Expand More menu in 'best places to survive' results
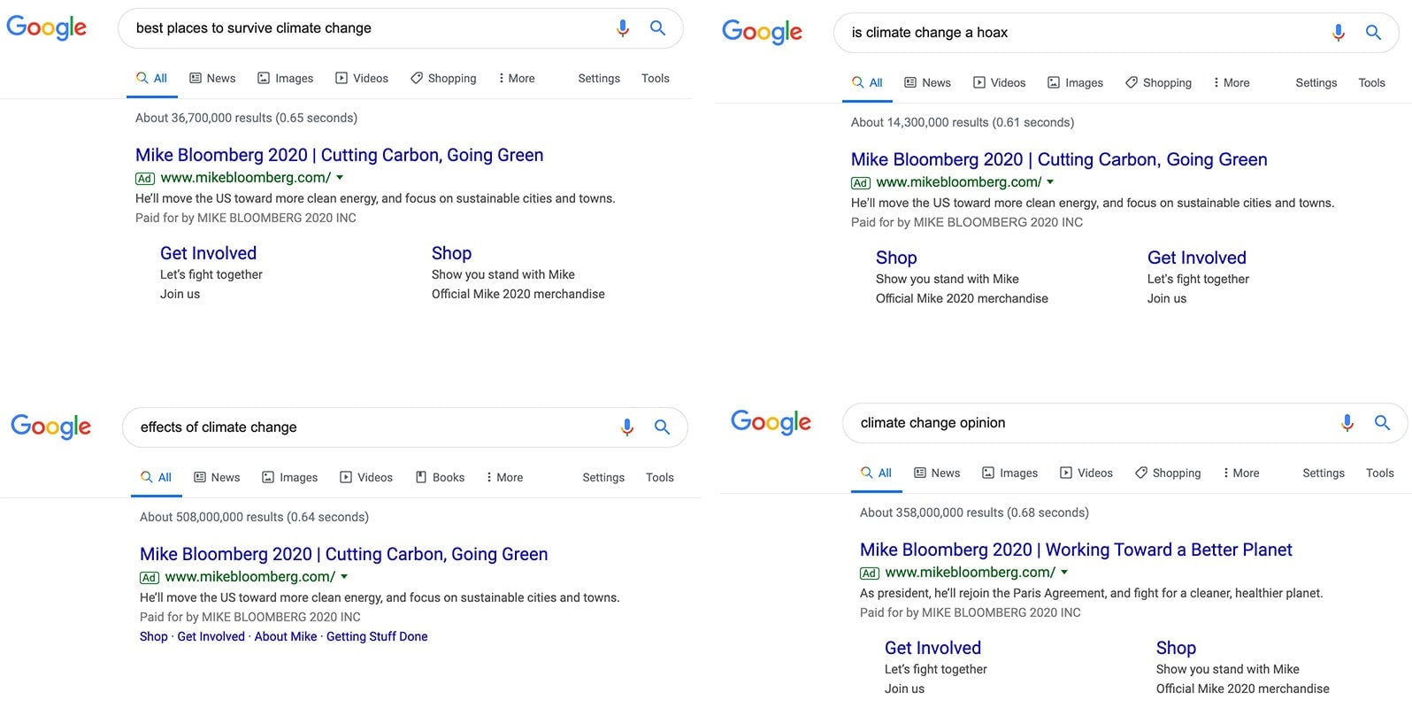1412x708 pixels. pyautogui.click(x=517, y=78)
